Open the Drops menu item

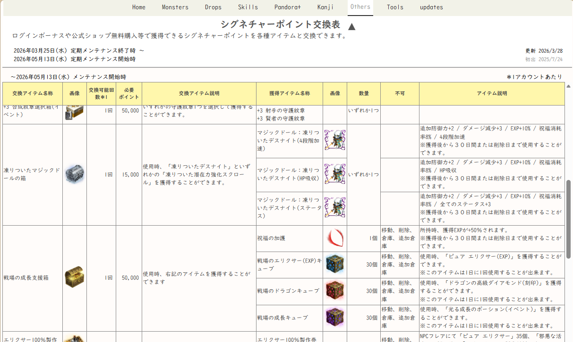(213, 7)
